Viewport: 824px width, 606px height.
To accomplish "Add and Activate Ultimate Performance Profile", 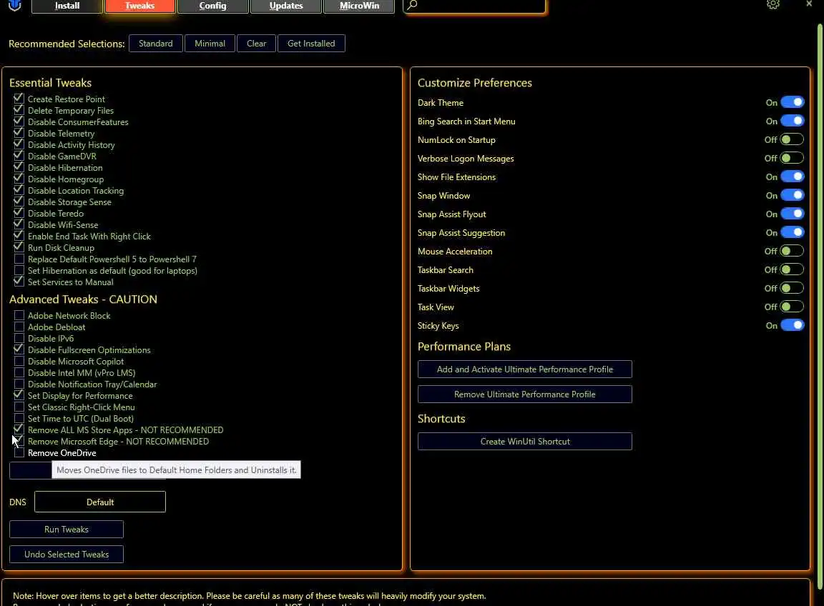I will (524, 369).
